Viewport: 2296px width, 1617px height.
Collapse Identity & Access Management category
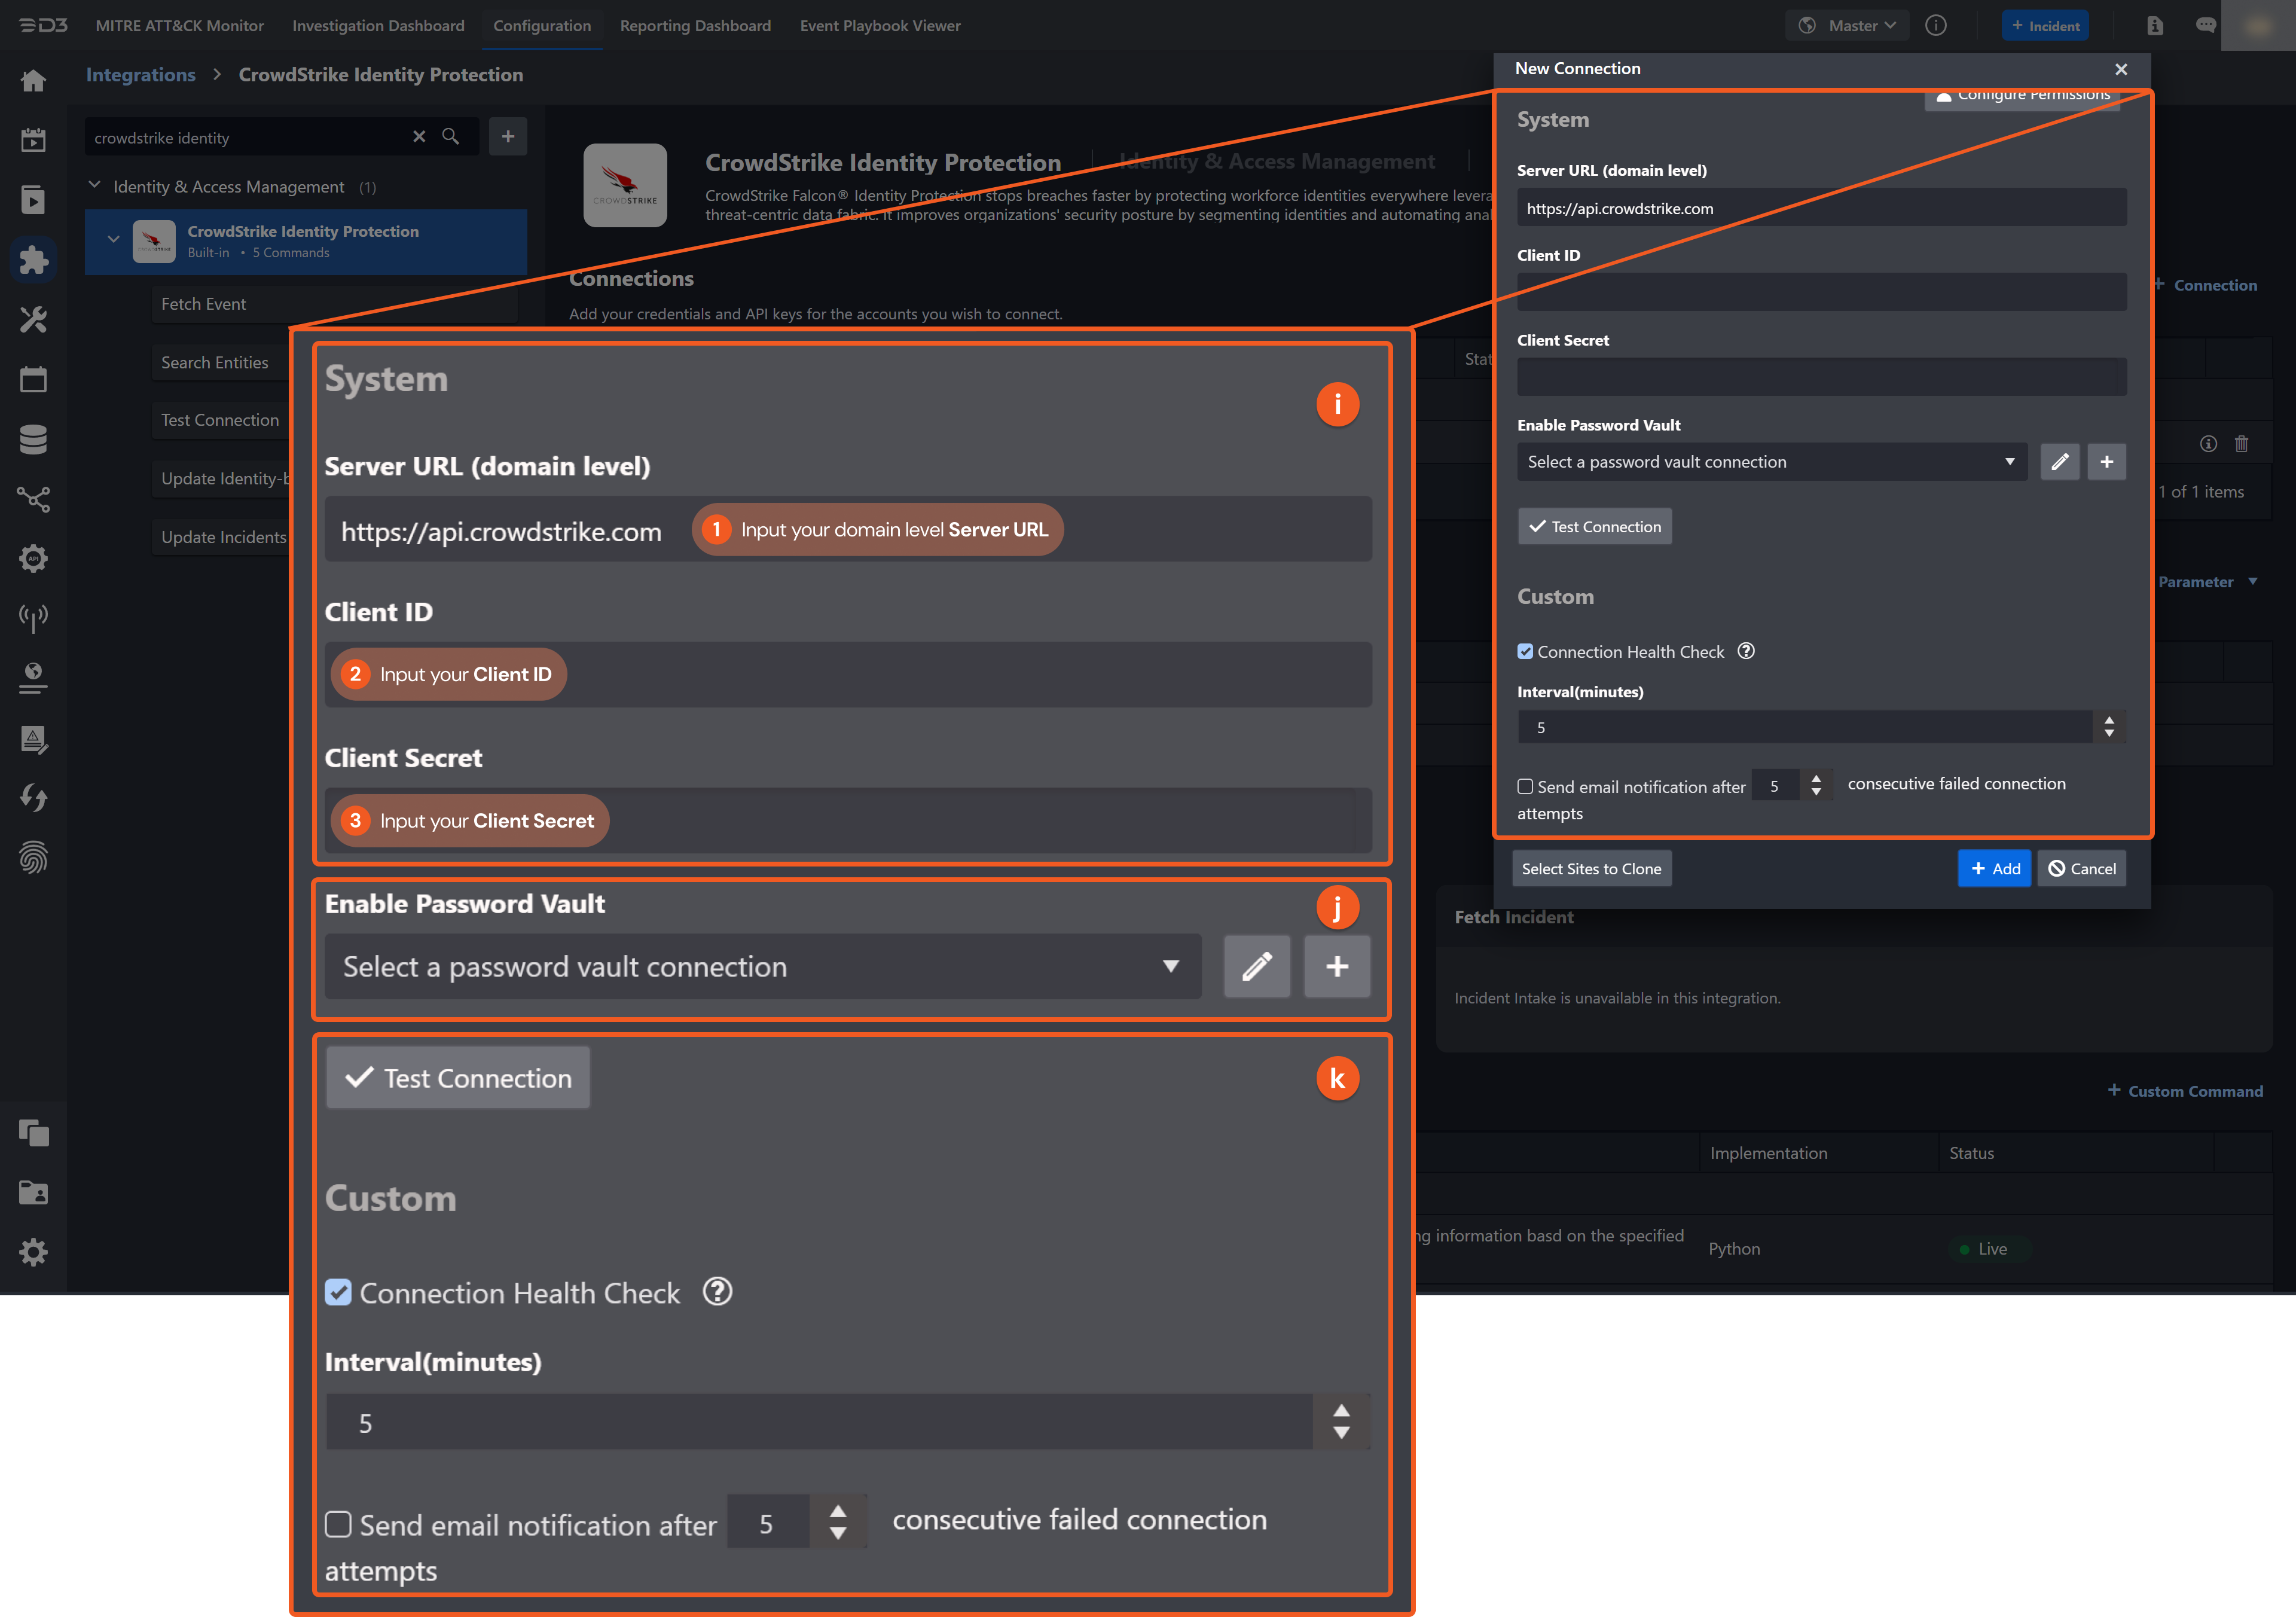point(95,186)
